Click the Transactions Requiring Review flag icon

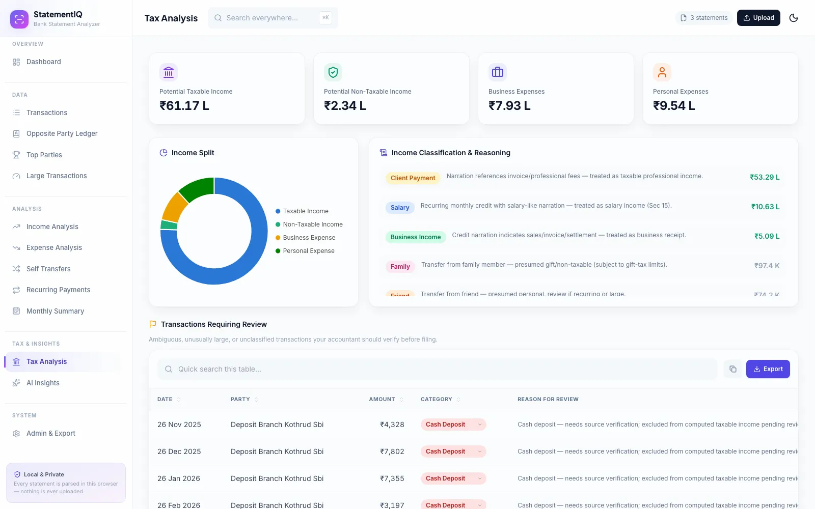(153, 324)
